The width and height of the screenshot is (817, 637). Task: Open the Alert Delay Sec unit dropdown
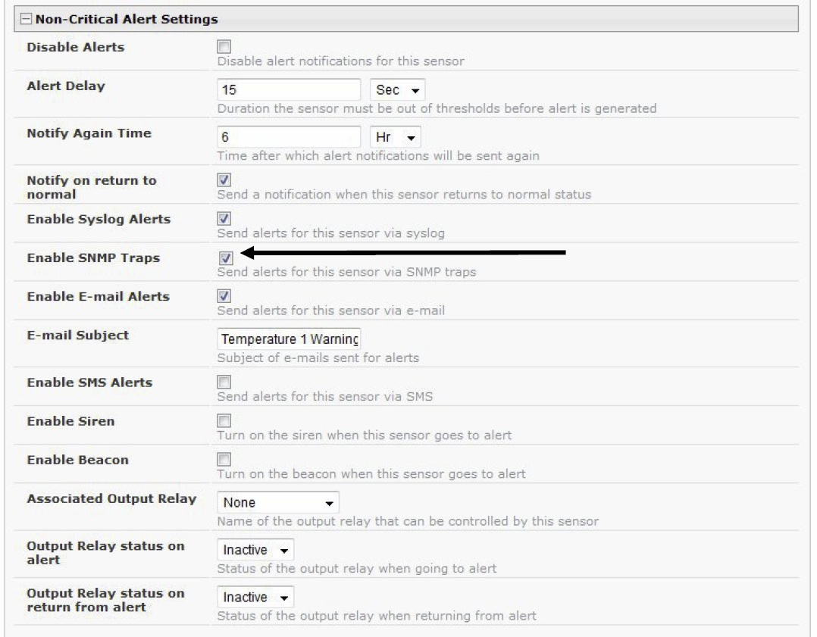[398, 89]
